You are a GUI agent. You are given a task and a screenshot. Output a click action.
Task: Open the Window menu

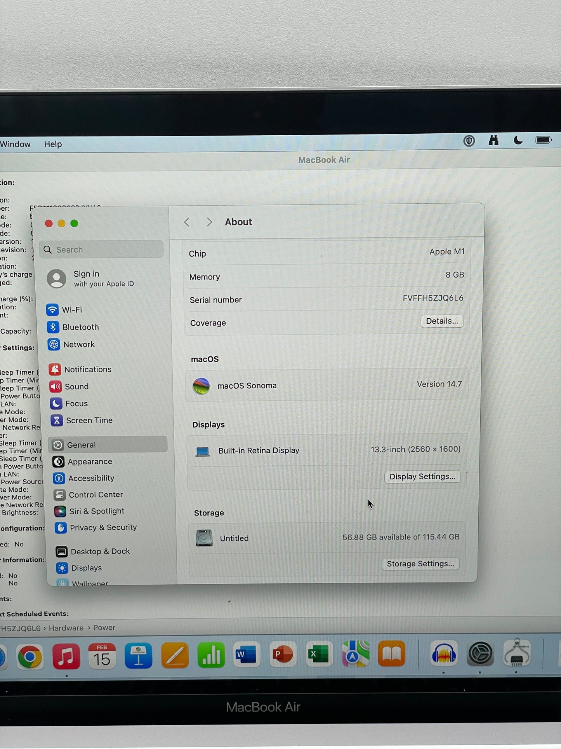click(x=15, y=144)
